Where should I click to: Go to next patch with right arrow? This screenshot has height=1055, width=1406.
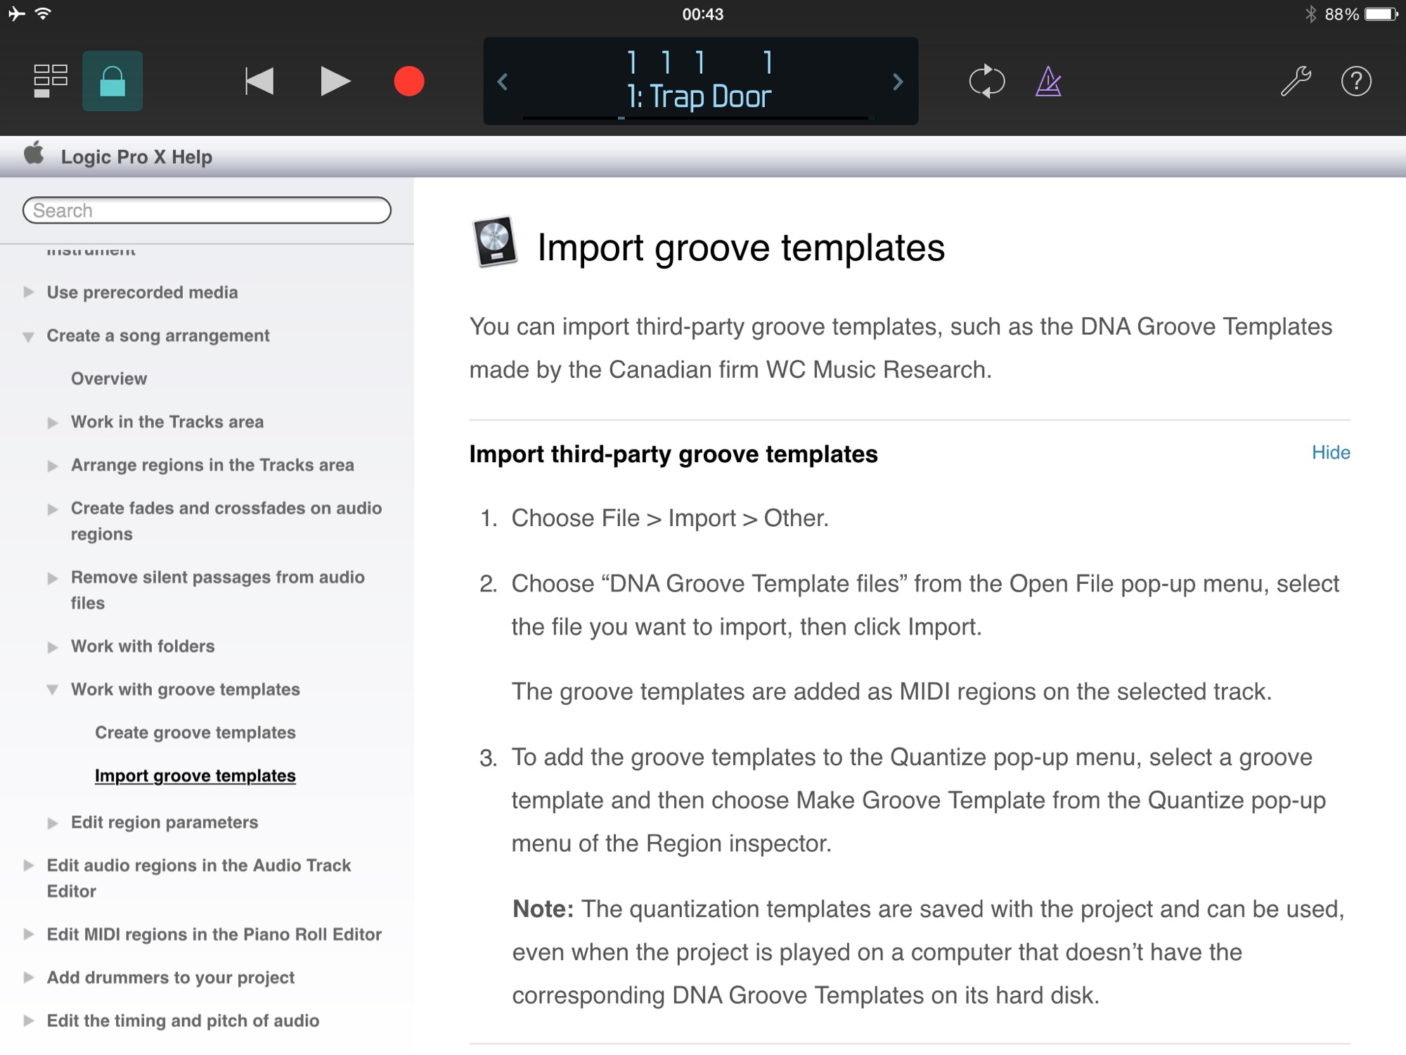point(898,82)
